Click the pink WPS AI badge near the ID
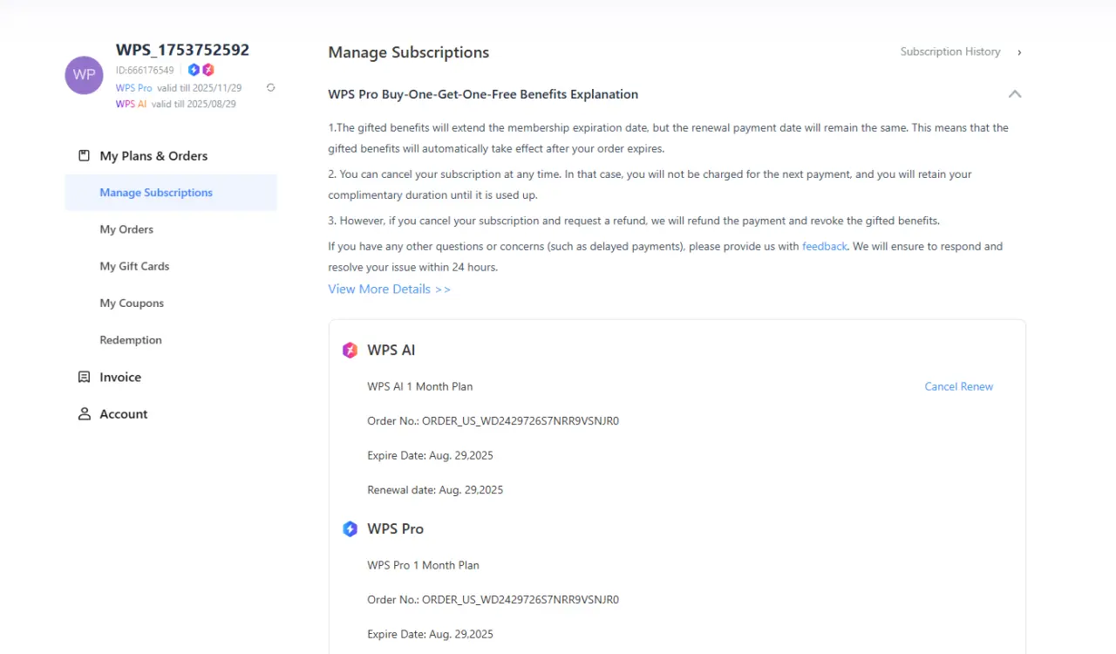Viewport: 1116px width, 654px height. 208,70
